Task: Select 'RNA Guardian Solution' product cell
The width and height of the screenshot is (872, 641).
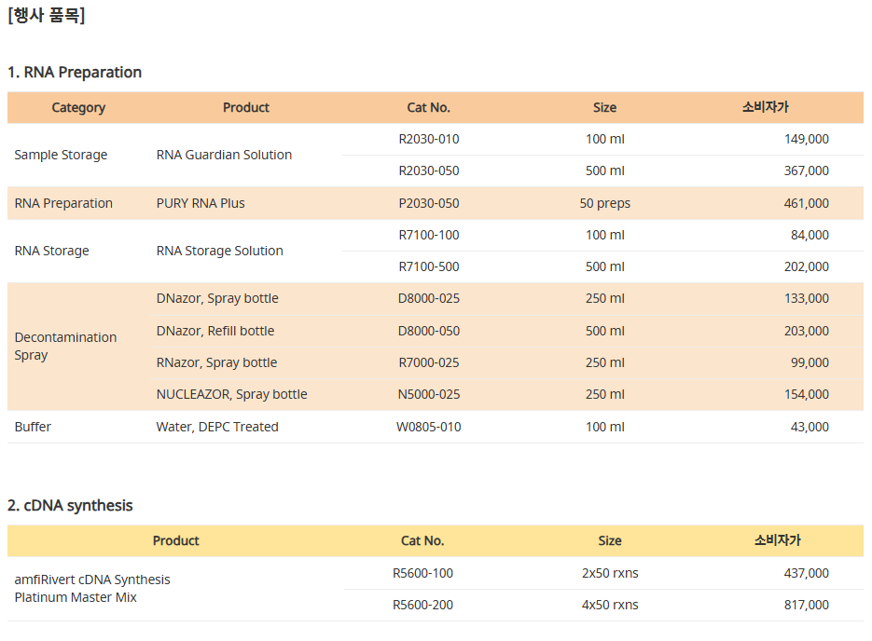Action: [x=224, y=155]
